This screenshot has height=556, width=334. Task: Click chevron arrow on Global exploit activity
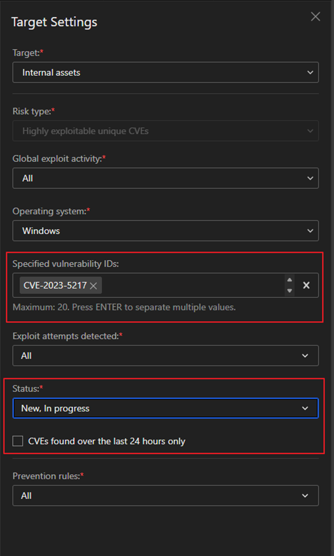[310, 178]
